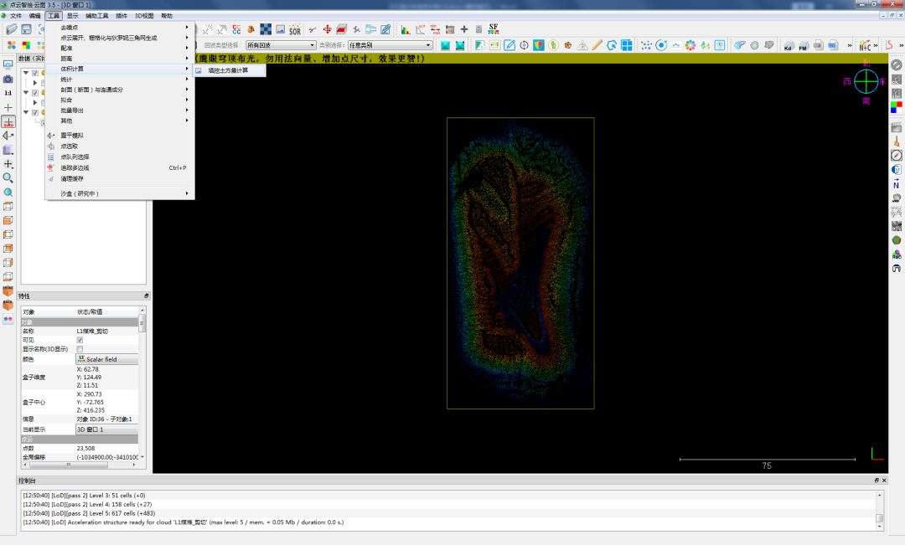Click the SF scalar field toolbar icon
Viewport: 905px width, 545px height.
(x=494, y=28)
